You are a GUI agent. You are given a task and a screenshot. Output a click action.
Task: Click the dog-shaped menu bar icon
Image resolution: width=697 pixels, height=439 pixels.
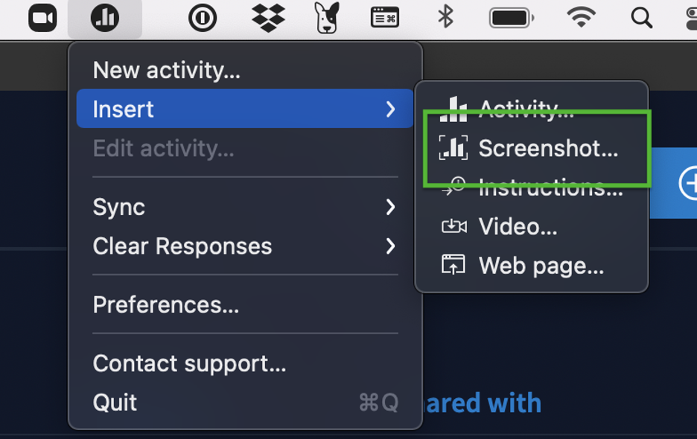tap(327, 18)
